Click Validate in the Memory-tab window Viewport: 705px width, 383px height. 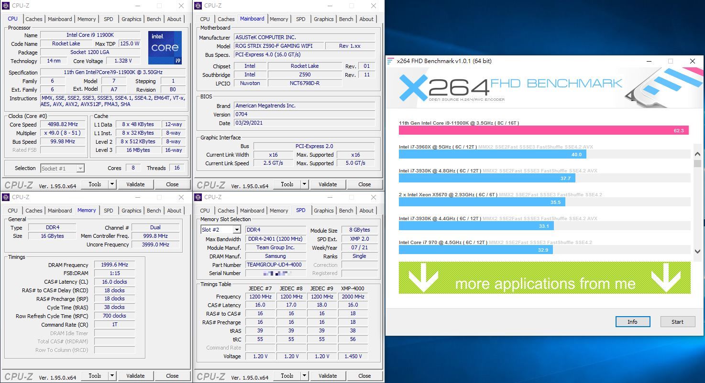coord(135,376)
